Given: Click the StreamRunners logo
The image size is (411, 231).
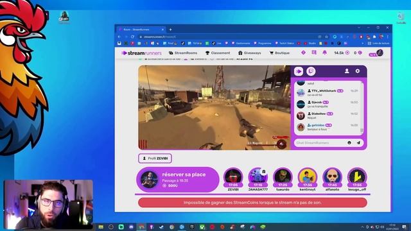Looking at the screenshot, I should (141, 53).
